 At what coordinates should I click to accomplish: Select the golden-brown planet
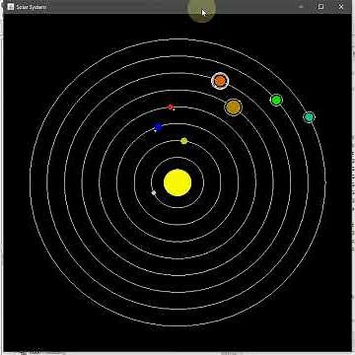pos(234,107)
